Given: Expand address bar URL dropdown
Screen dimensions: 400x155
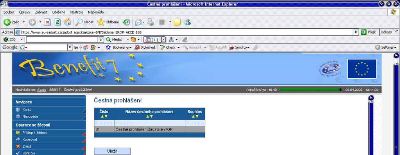Looking at the screenshot, I should pos(356,32).
